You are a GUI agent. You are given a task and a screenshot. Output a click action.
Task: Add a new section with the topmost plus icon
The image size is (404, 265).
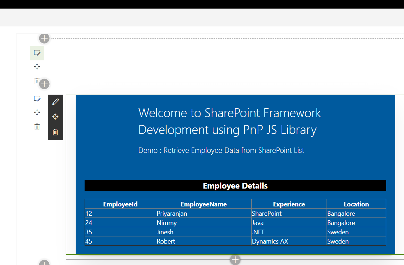tap(44, 39)
